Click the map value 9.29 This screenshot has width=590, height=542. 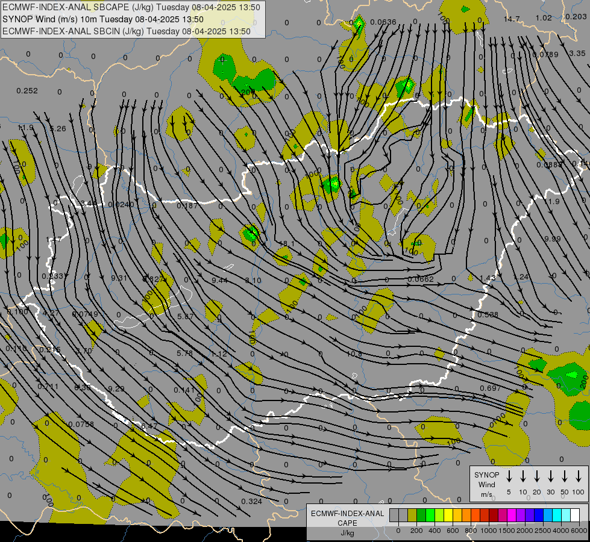(x=116, y=389)
